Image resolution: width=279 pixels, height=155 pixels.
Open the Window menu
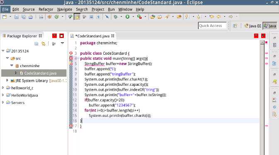(125, 10)
